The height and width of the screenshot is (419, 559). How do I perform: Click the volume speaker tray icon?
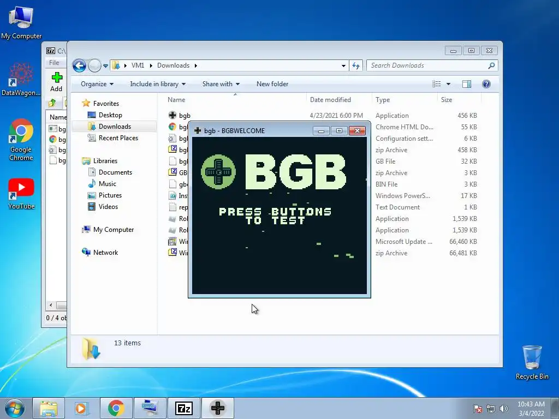click(504, 409)
